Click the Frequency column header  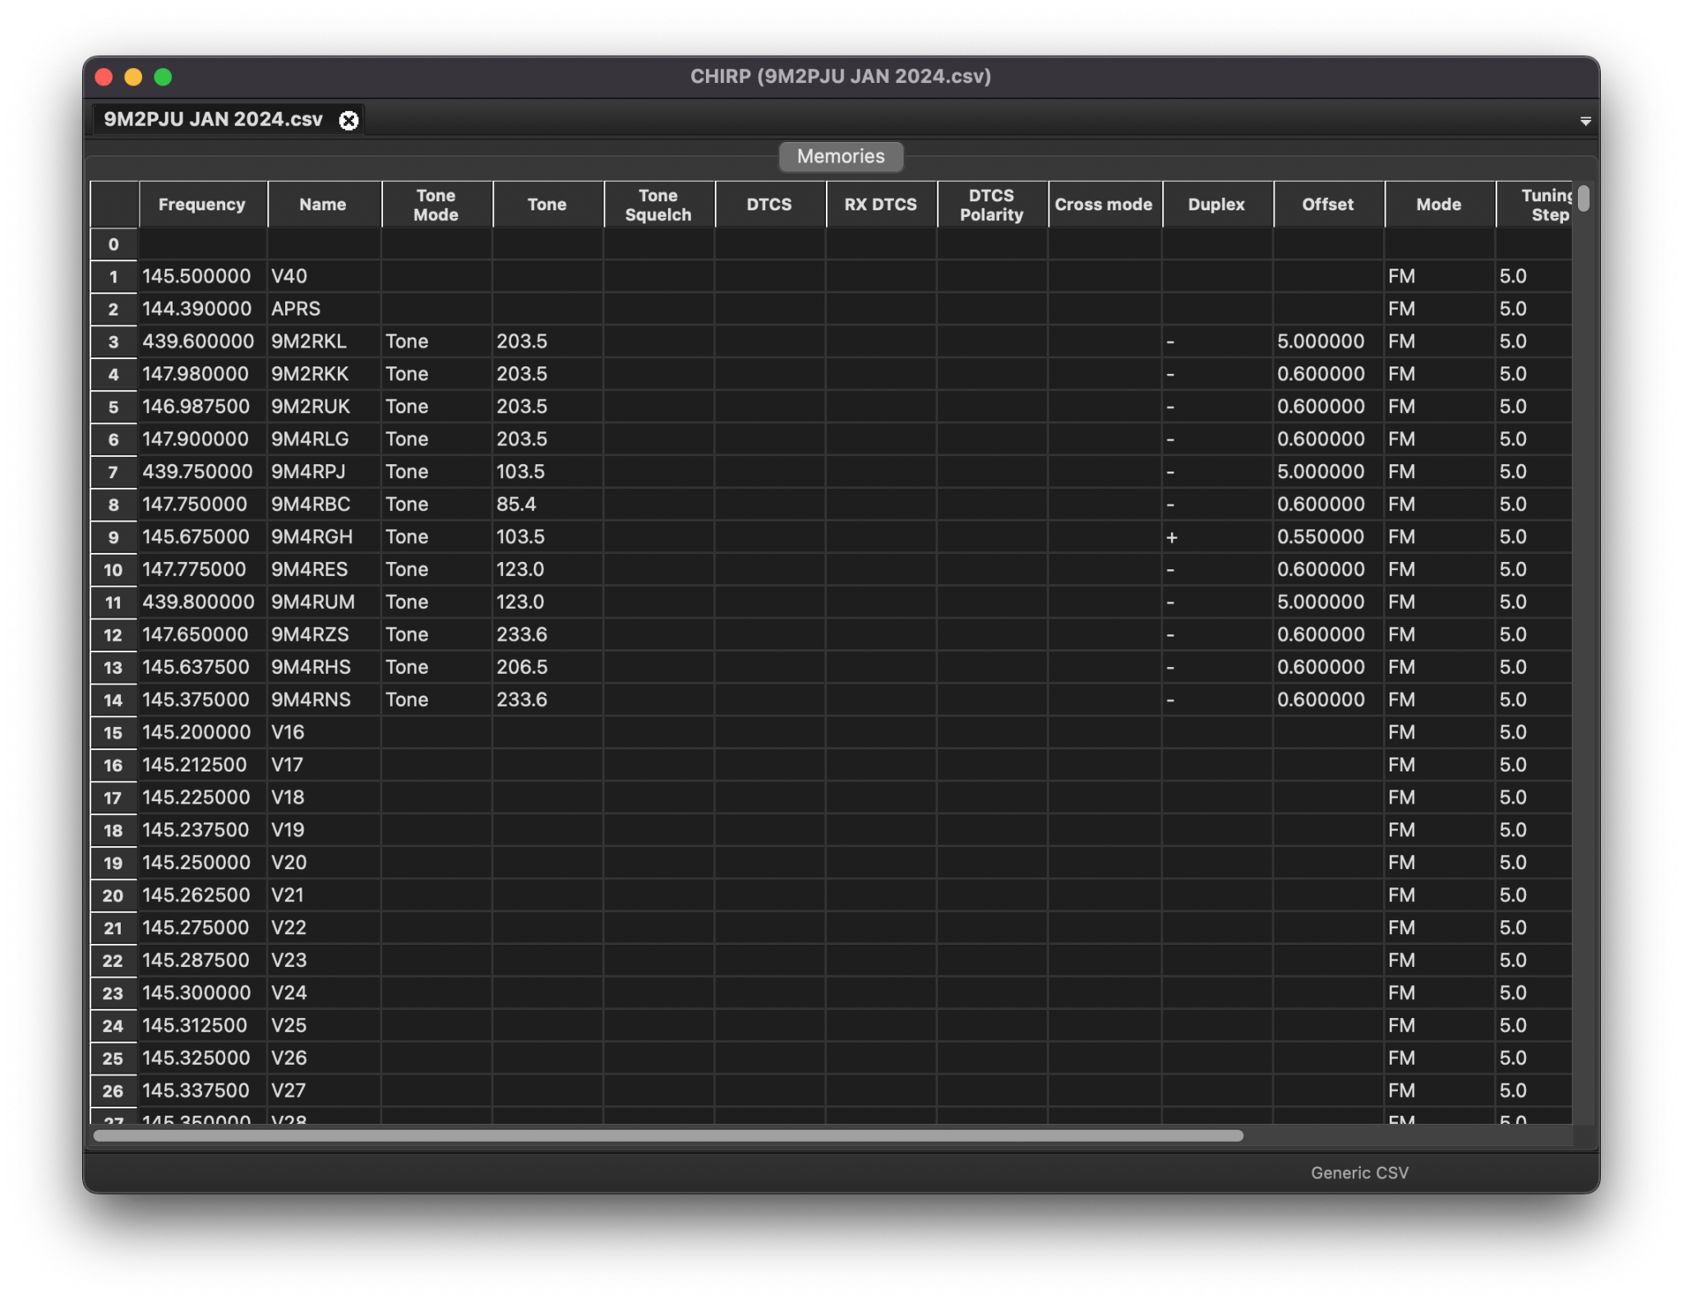pos(202,204)
